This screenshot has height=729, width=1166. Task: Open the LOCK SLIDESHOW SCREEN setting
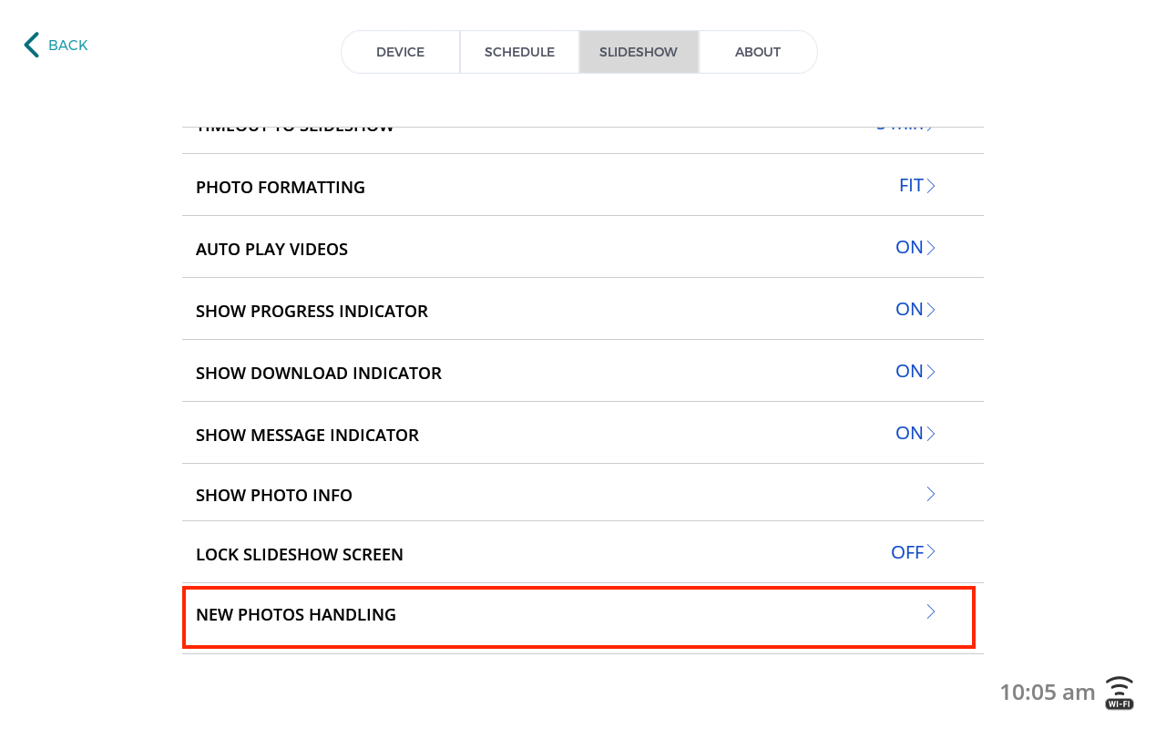[583, 552]
